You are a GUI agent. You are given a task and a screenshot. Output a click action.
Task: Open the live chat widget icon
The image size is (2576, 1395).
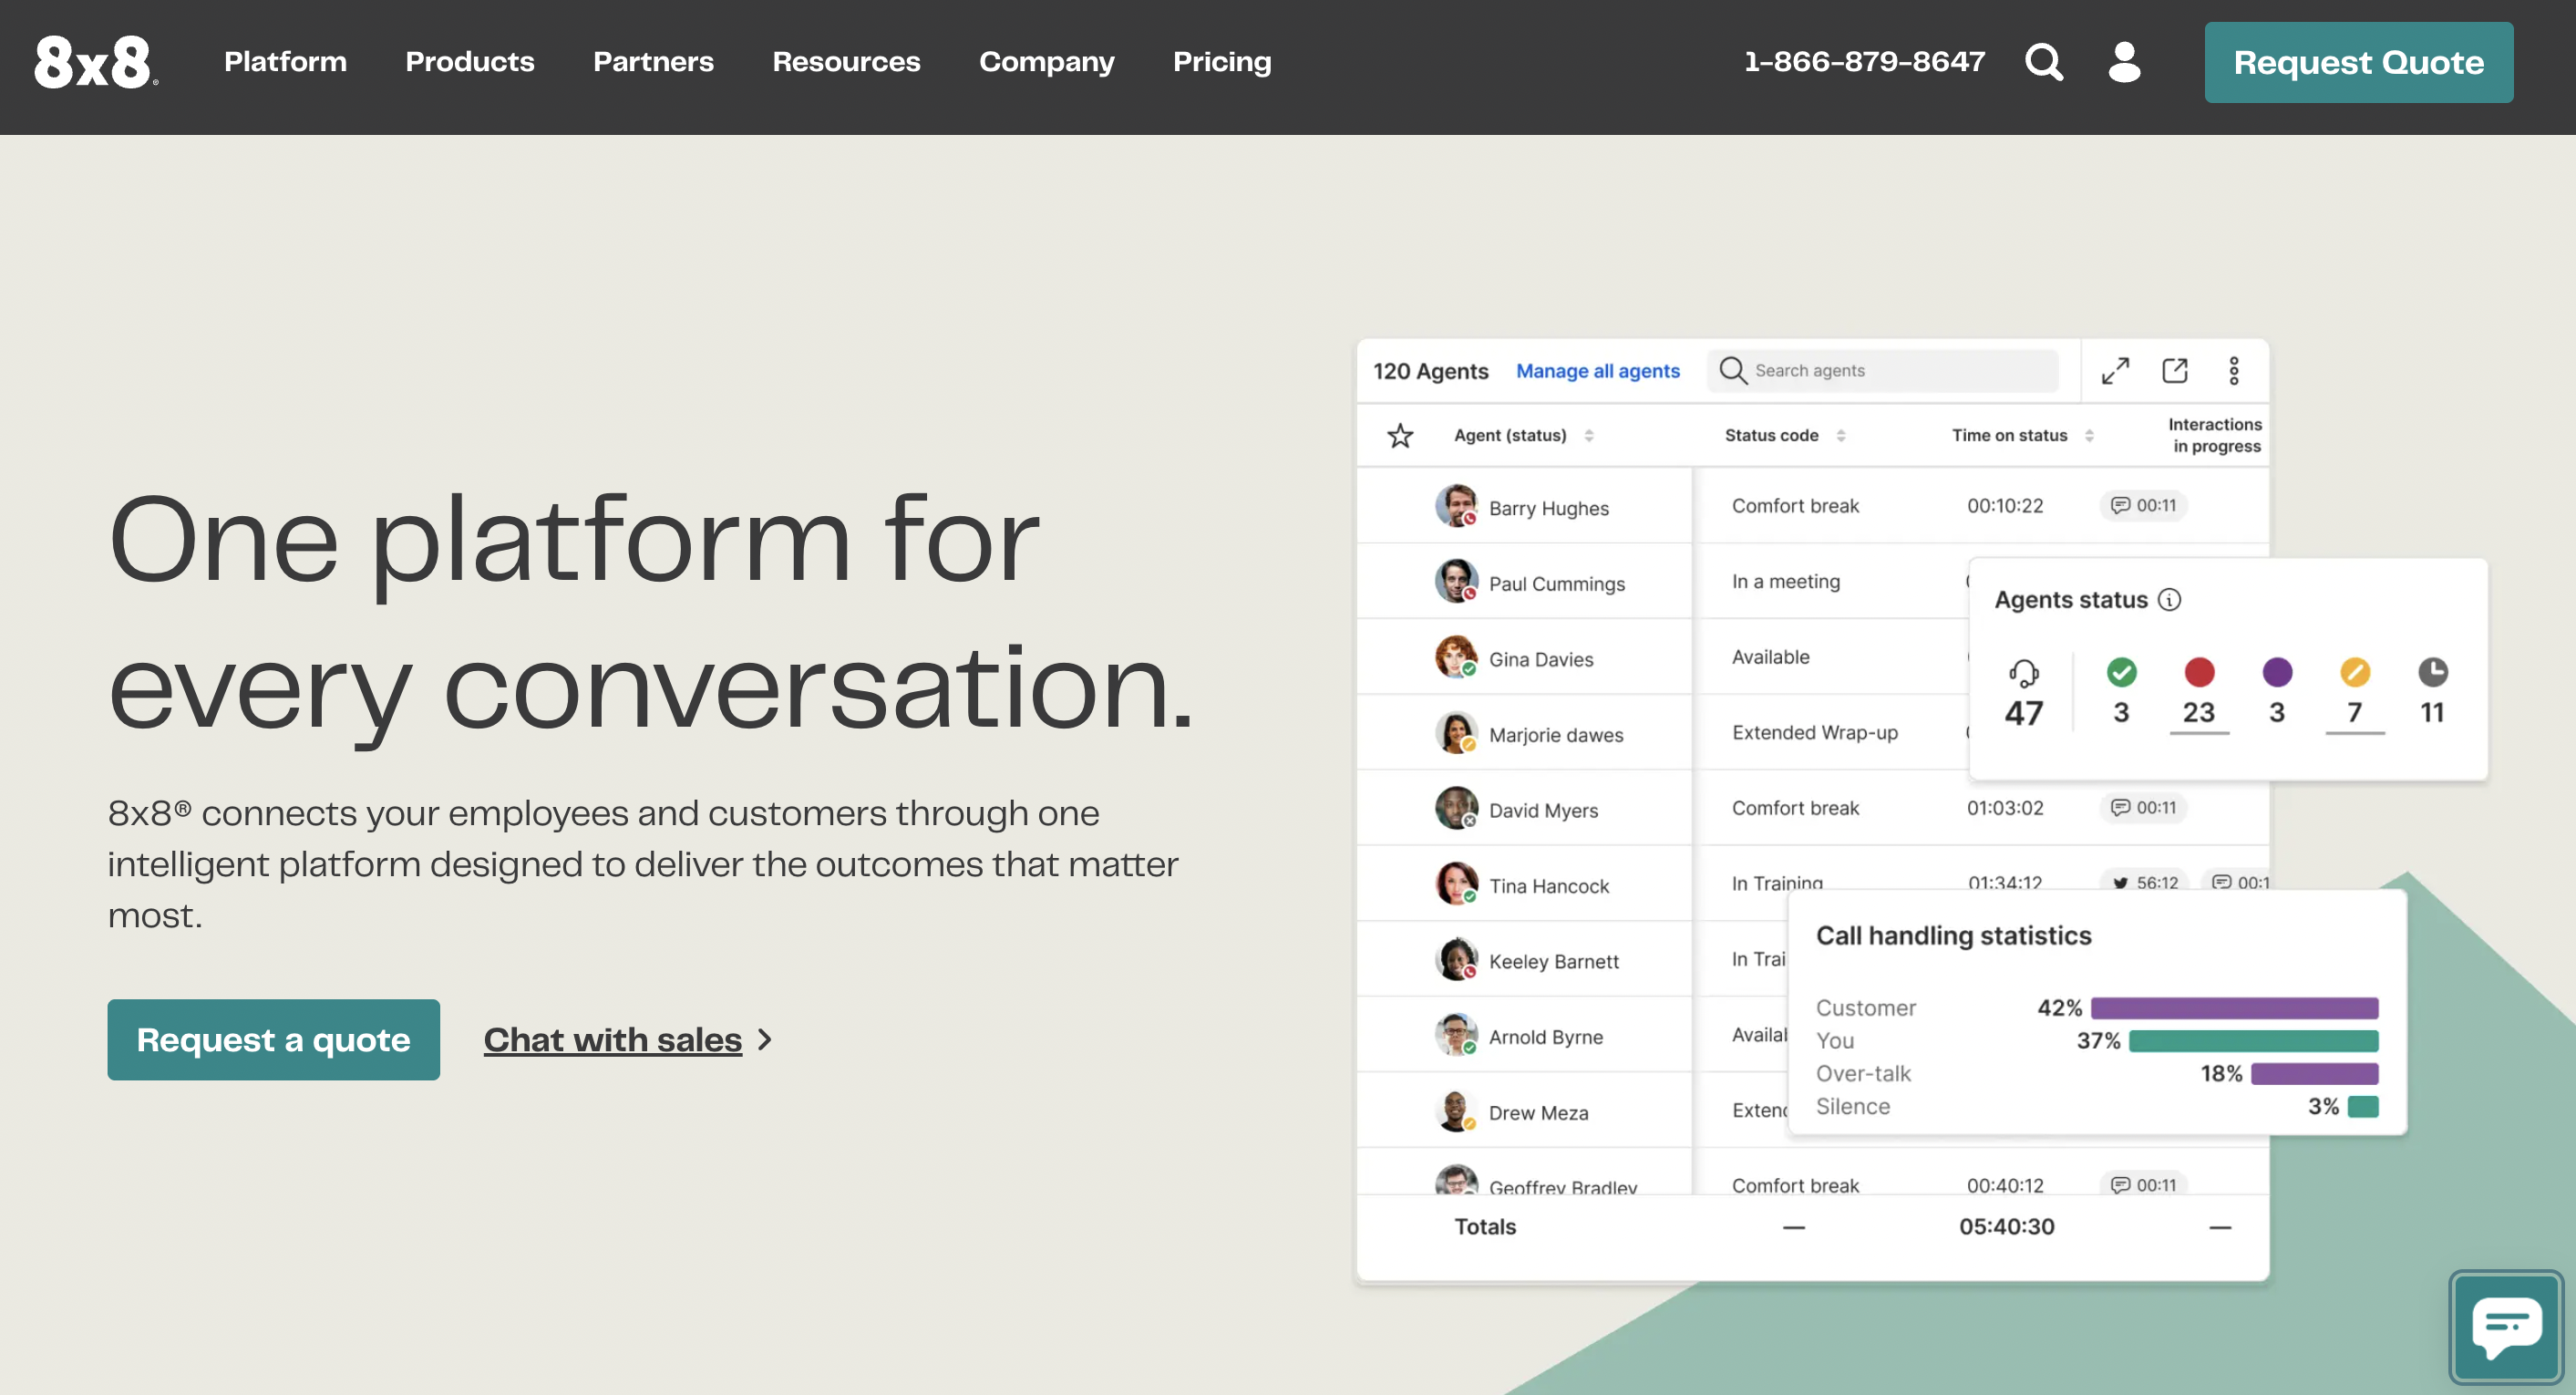pyautogui.click(x=2506, y=1327)
